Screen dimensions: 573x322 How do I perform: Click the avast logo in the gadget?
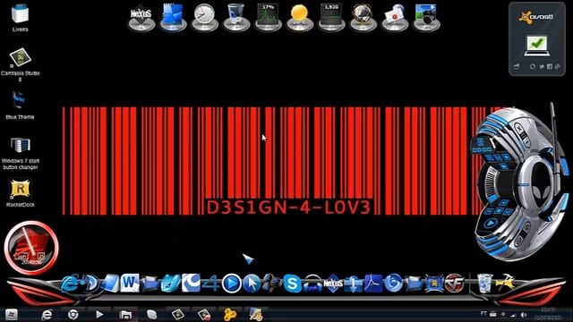(x=536, y=17)
